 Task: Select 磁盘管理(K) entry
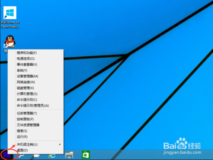pyautogui.click(x=35, y=88)
